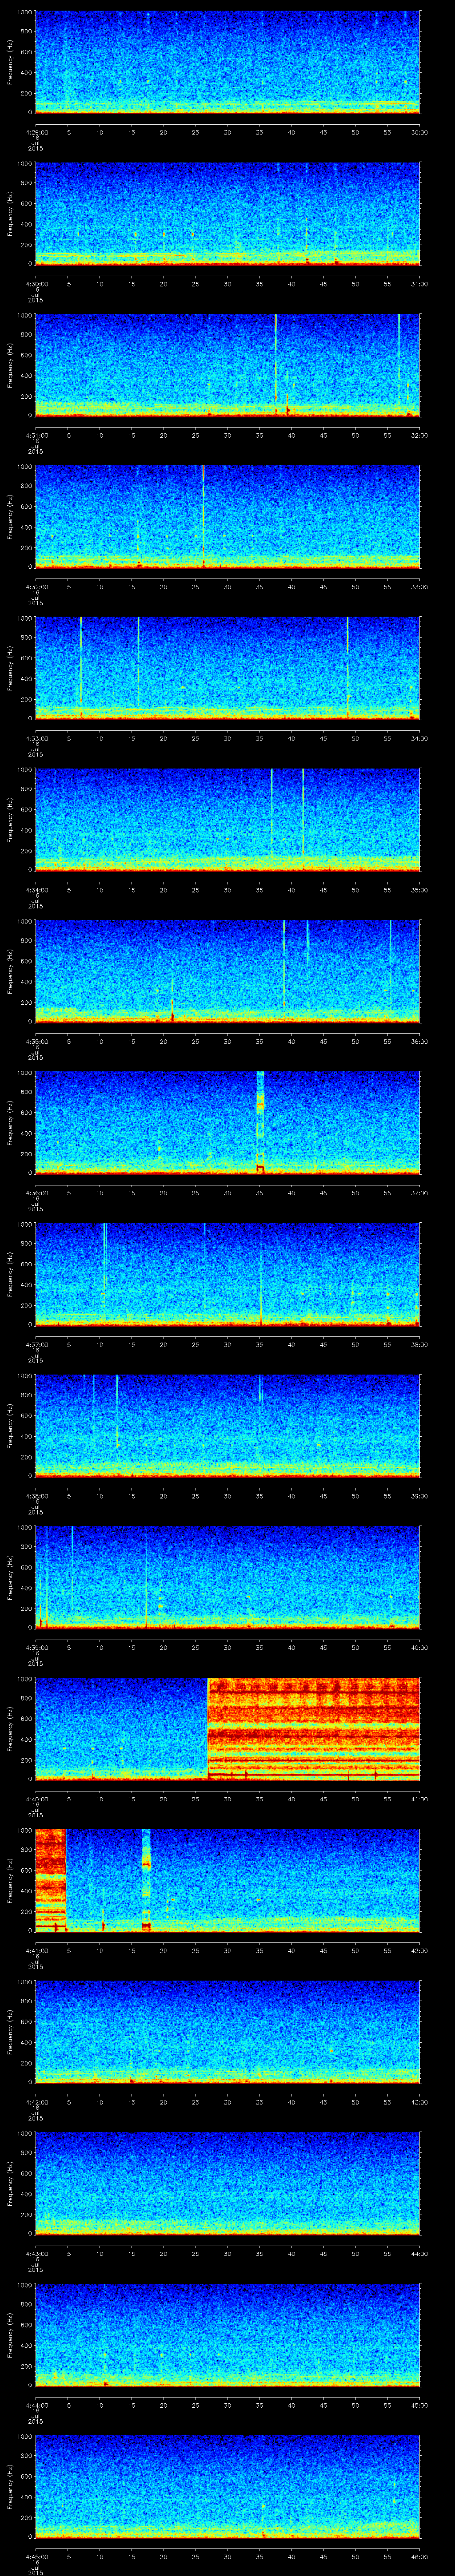Click the '37:00' end time label

tap(420, 1193)
